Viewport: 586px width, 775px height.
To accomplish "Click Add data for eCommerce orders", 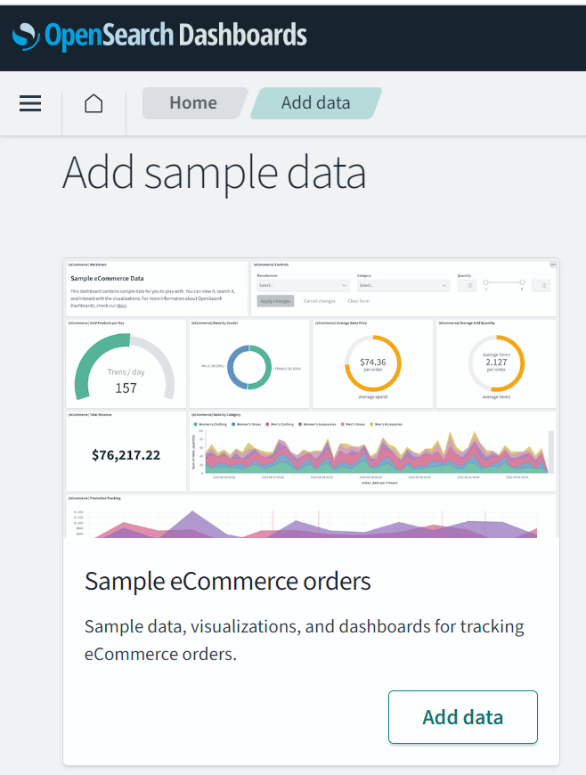I will (462, 717).
